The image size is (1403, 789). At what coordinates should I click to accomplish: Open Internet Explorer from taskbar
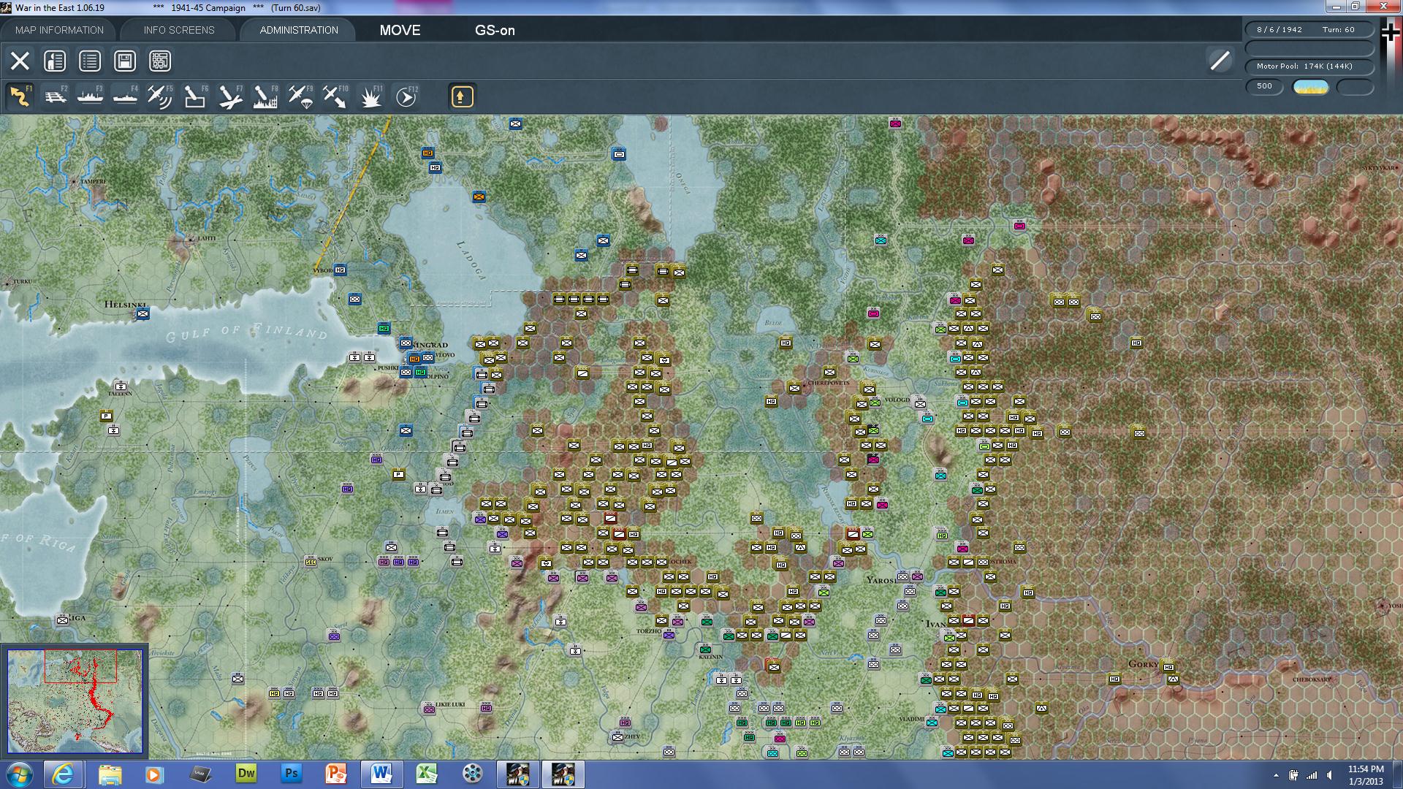[64, 774]
